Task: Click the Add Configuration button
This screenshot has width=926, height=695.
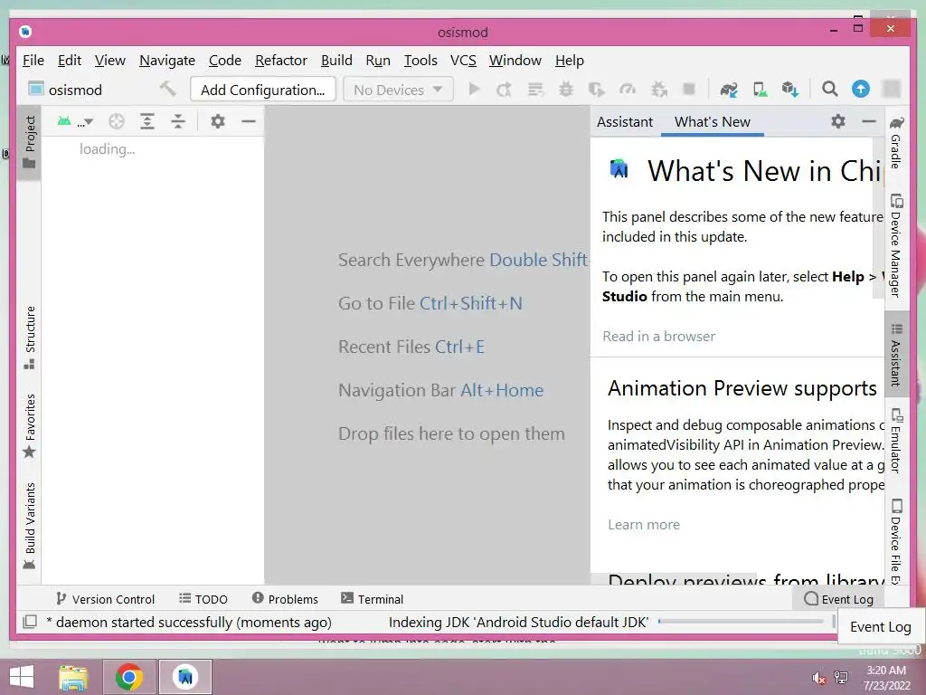Action: (x=263, y=90)
